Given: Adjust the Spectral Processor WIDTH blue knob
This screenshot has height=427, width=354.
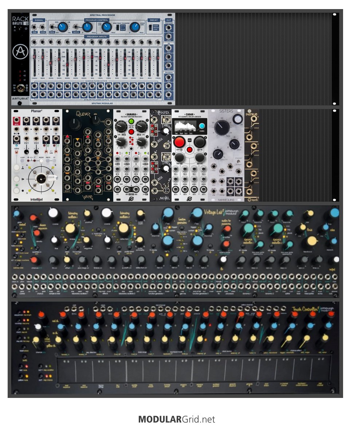Looking at the screenshot, I should click(x=87, y=27).
